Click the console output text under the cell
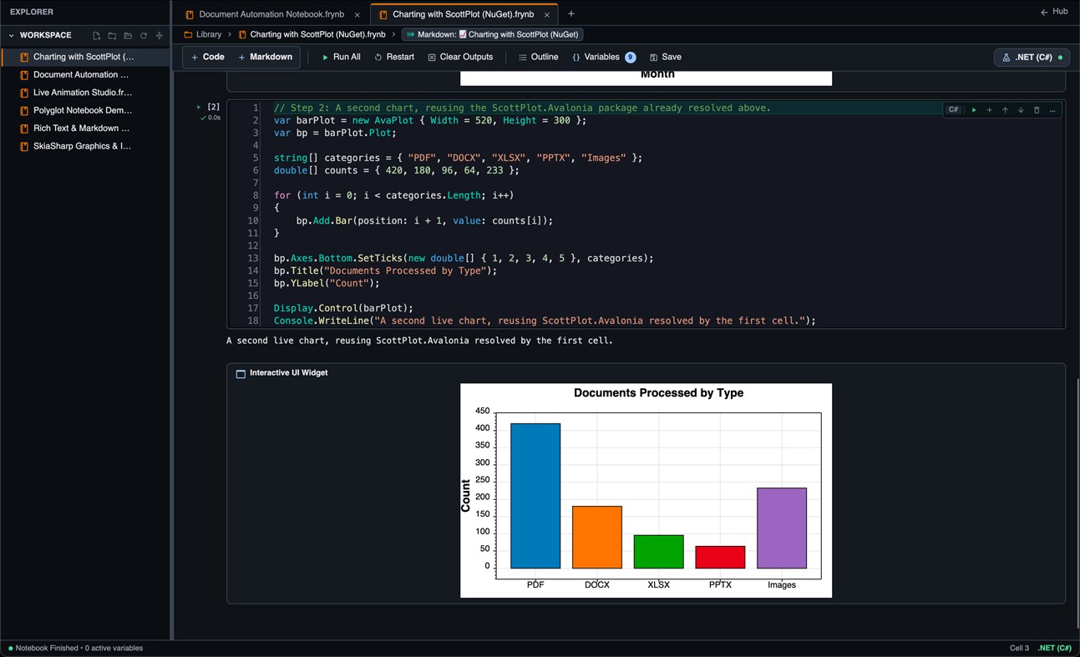Viewport: 1080px width, 657px height. (419, 341)
